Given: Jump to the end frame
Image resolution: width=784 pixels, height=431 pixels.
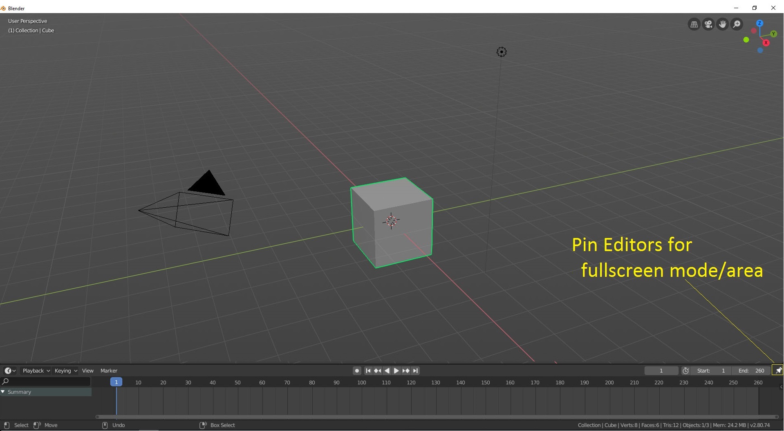Looking at the screenshot, I should coord(415,371).
